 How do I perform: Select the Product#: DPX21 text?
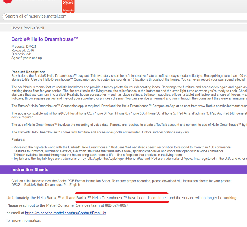point(24,47)
